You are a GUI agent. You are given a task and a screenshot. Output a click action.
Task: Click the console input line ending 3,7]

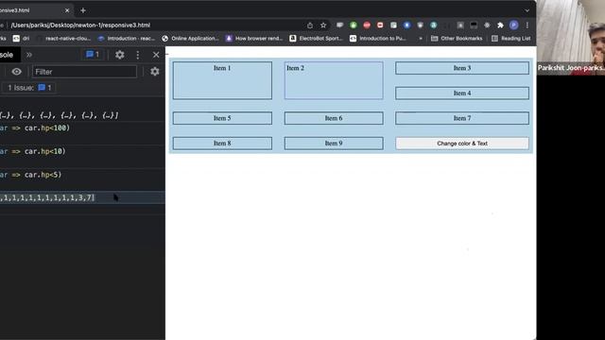(82, 197)
